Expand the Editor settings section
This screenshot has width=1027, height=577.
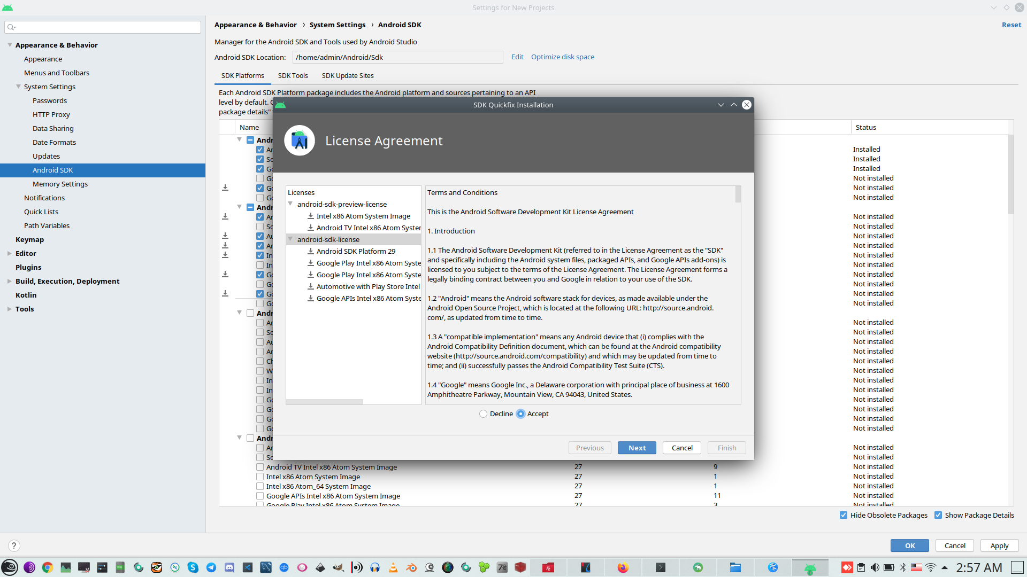click(x=9, y=254)
